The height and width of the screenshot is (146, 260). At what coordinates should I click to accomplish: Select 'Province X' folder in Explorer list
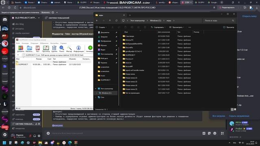[129, 59]
